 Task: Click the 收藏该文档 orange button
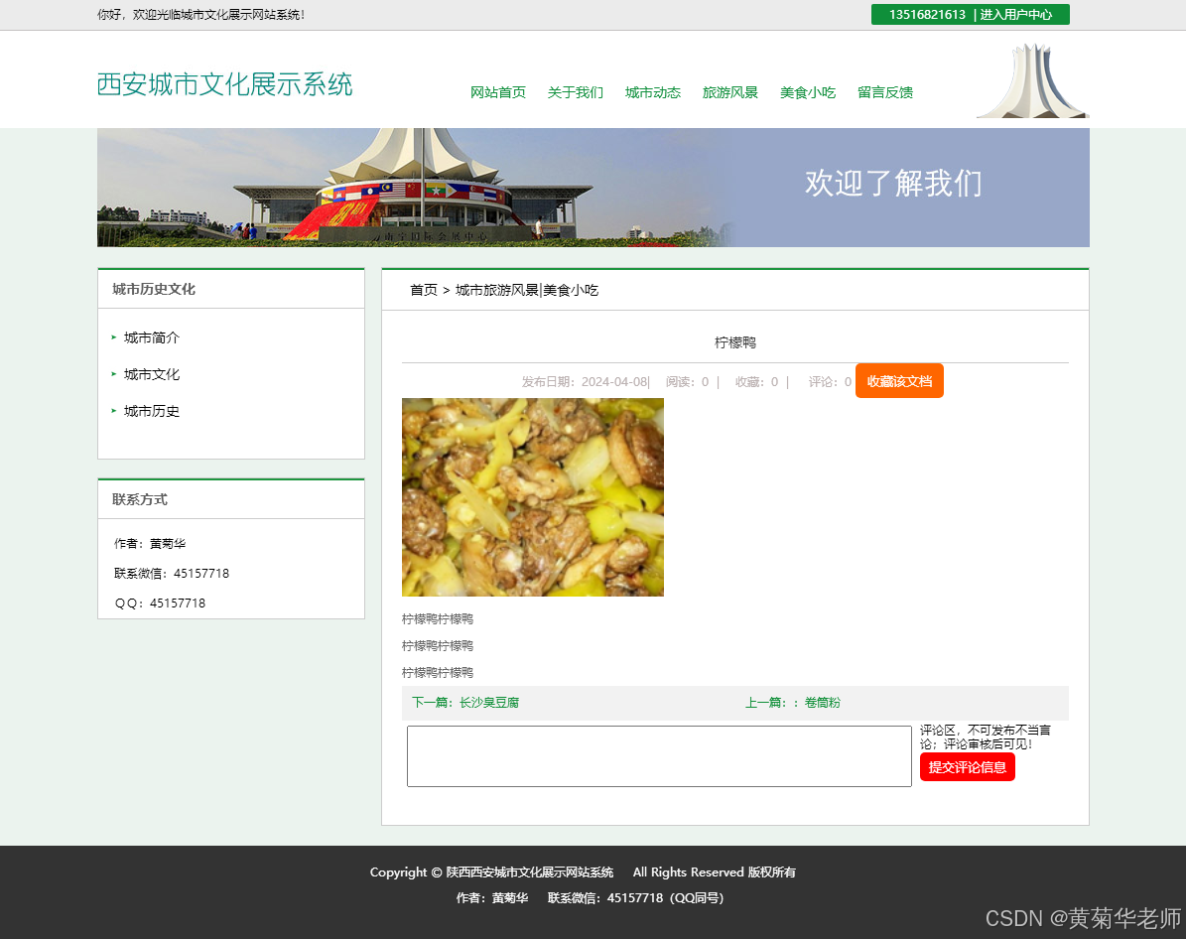tap(899, 381)
